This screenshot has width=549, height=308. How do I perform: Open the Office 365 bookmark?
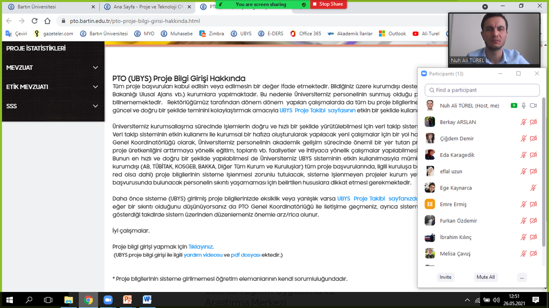pos(305,34)
